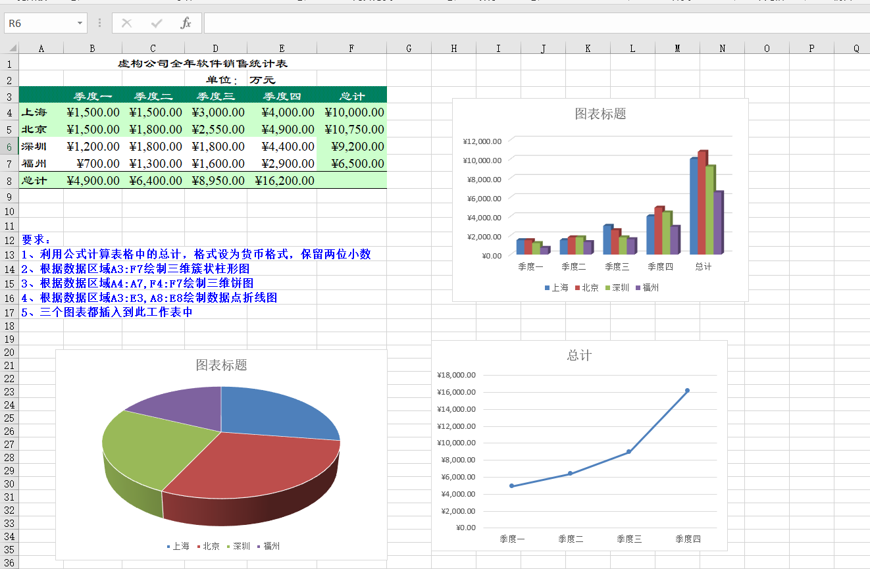Click inside the empty formula bar field
870x569 pixels.
526,24
